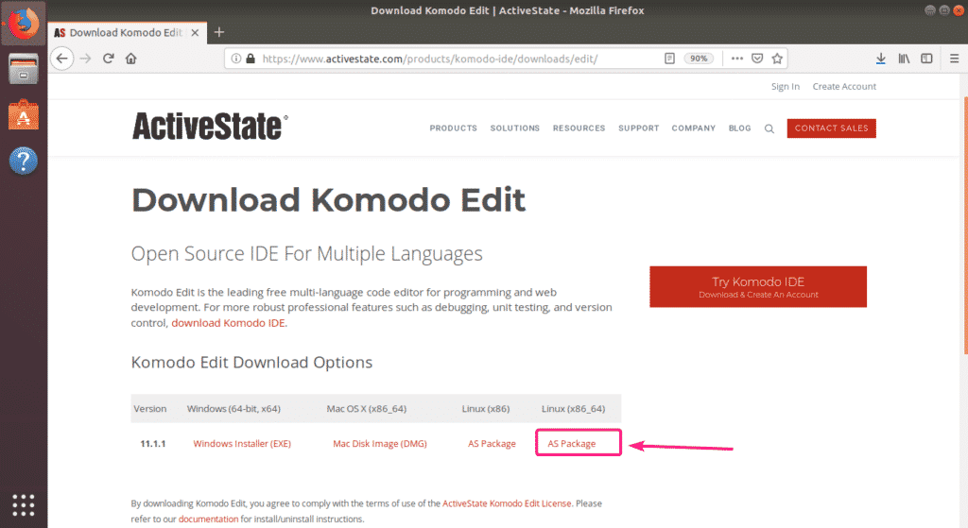This screenshot has width=968, height=528.
Task: Open Files manager in the dock
Action: (x=23, y=68)
